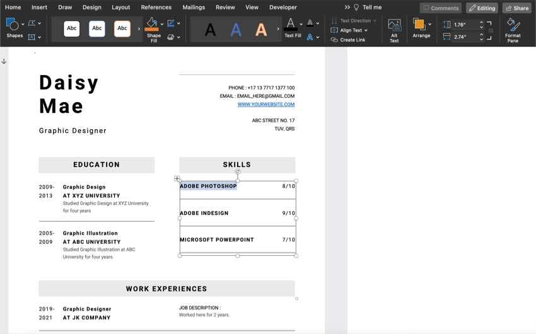The width and height of the screenshot is (536, 334).
Task: Open the Text Effects dropdown arrow
Action: (318, 37)
